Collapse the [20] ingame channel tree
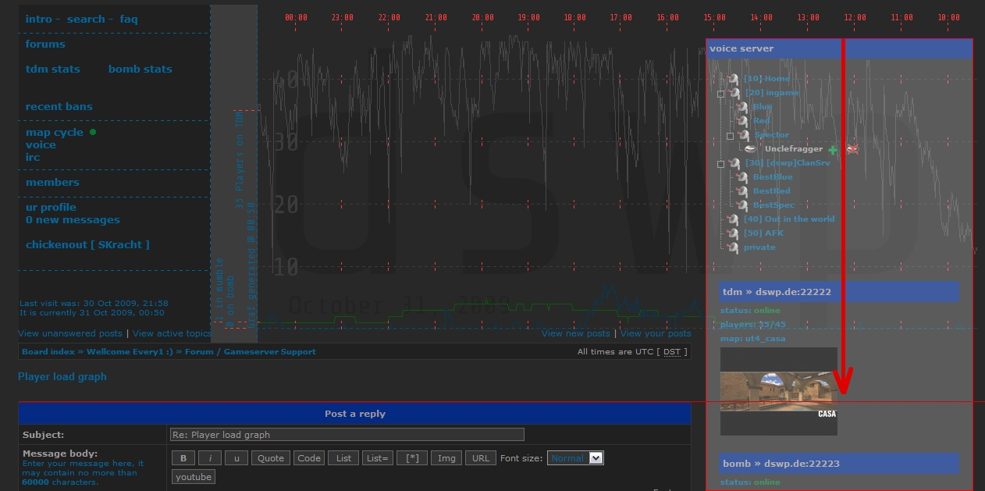This screenshot has height=491, width=985. click(x=721, y=94)
